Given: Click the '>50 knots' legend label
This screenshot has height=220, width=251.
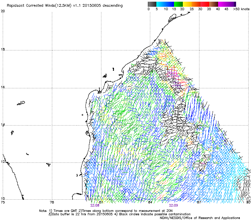Looking at the screenshot, I should coord(241,9).
